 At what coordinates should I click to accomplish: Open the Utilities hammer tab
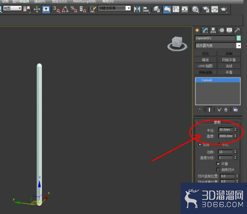tap(237, 30)
